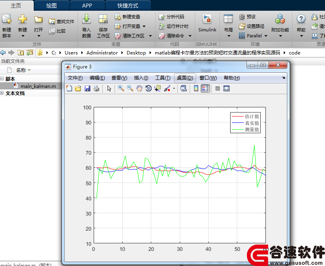Print the figure with the printer icon
Viewport: 325px width, 266px height.
tap(96, 88)
